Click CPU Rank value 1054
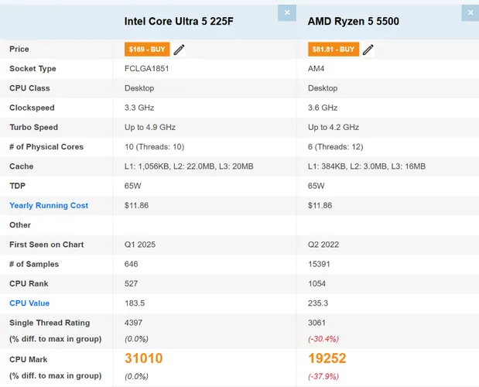 click(x=316, y=283)
